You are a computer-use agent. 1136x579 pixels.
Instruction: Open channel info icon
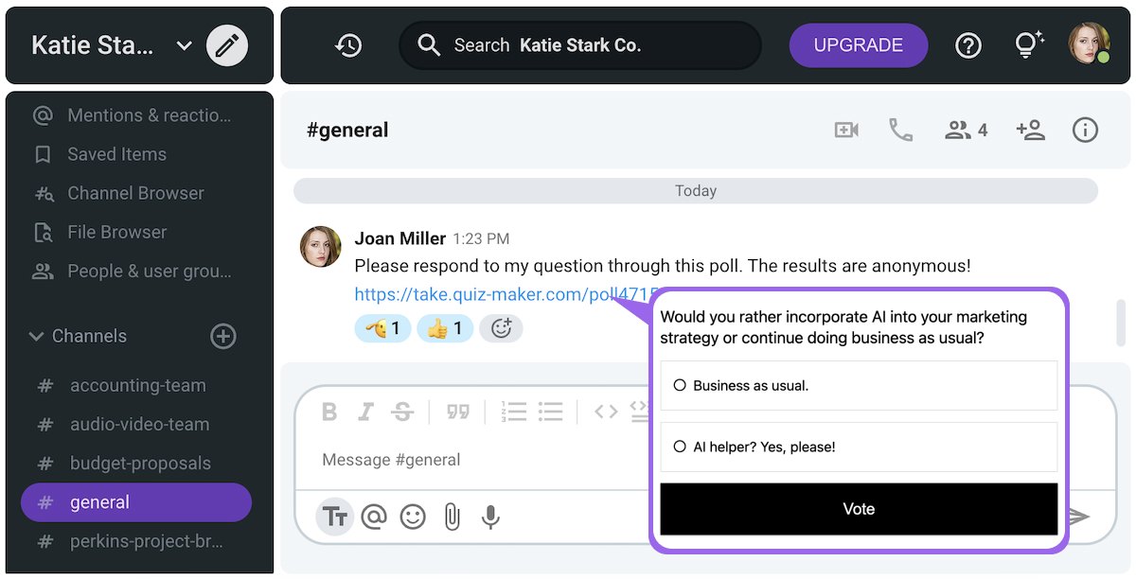click(x=1085, y=131)
